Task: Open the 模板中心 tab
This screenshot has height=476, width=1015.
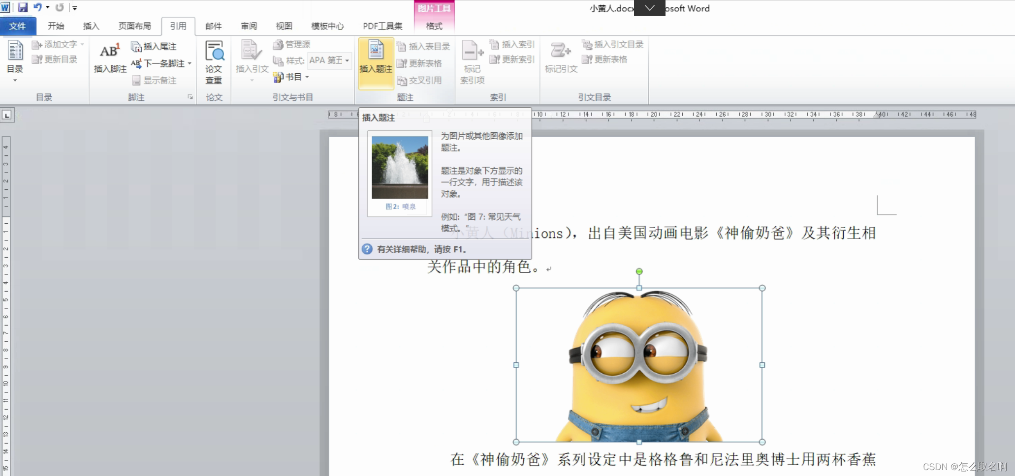Action: tap(327, 26)
